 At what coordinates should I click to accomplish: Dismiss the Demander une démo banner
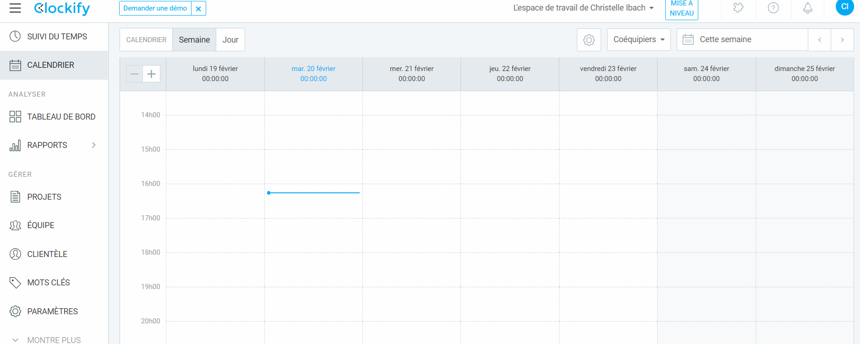(198, 8)
